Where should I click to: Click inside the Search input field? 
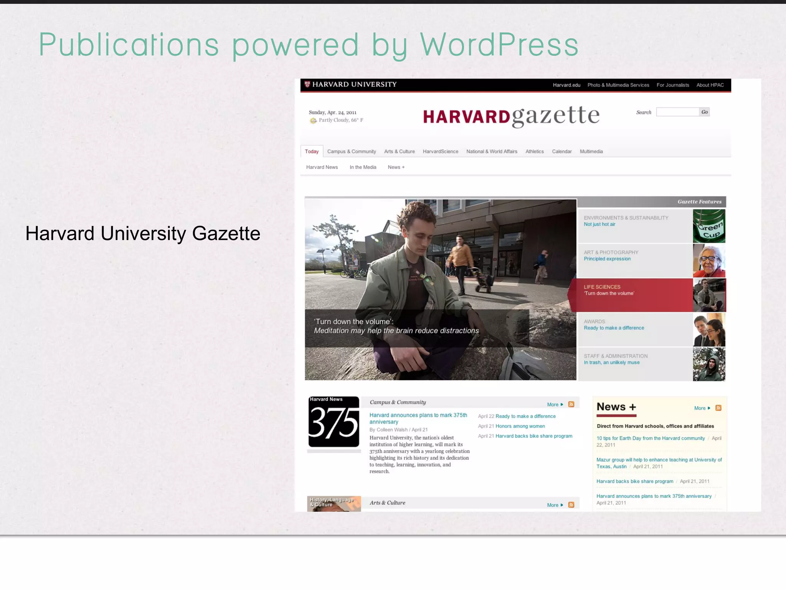click(677, 112)
